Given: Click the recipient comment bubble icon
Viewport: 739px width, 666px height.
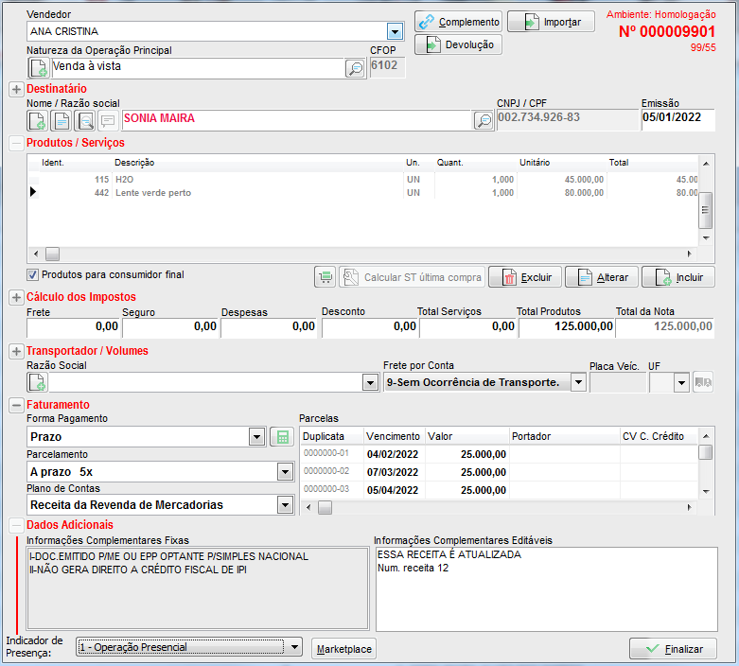Looking at the screenshot, I should pyautogui.click(x=108, y=120).
